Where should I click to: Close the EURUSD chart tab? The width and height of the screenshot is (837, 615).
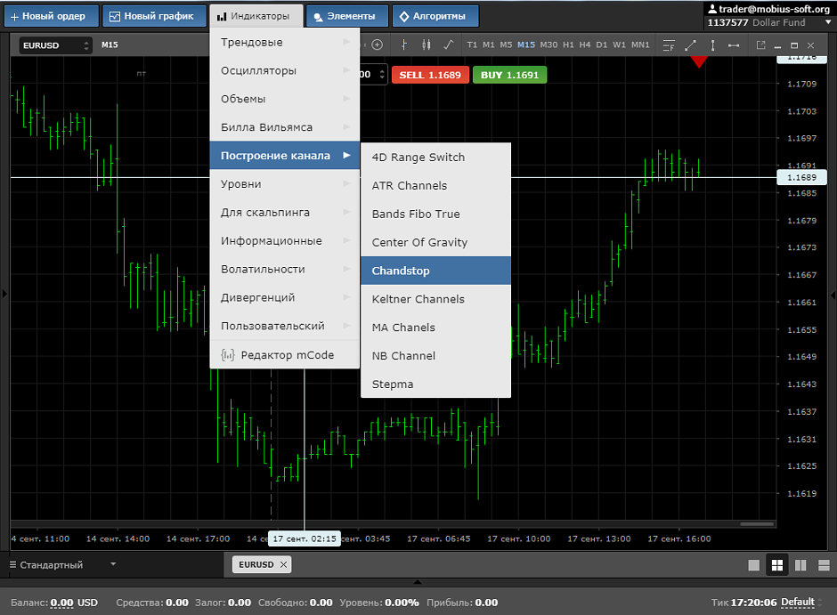click(283, 564)
